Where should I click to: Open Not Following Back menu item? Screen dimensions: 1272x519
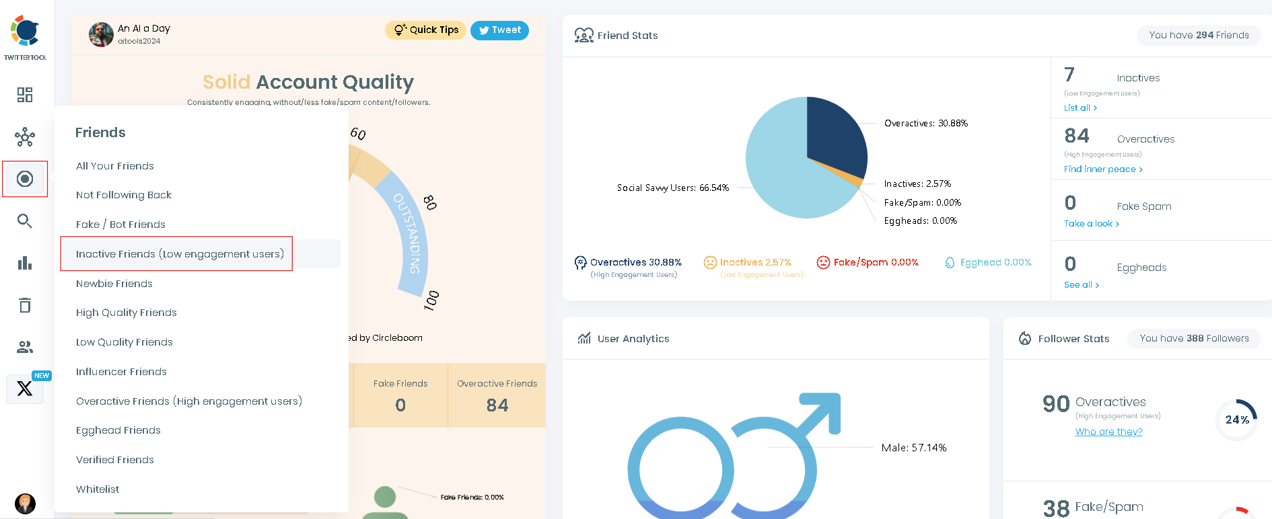[124, 195]
